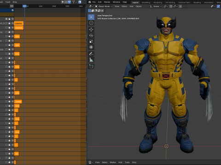Toggle the checkbox in the blue header row
The height and width of the screenshot is (165, 221).
[x=12, y=10]
